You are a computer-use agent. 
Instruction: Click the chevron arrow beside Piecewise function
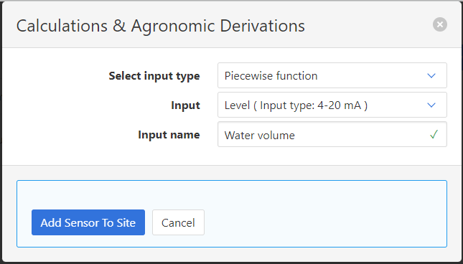coord(431,76)
